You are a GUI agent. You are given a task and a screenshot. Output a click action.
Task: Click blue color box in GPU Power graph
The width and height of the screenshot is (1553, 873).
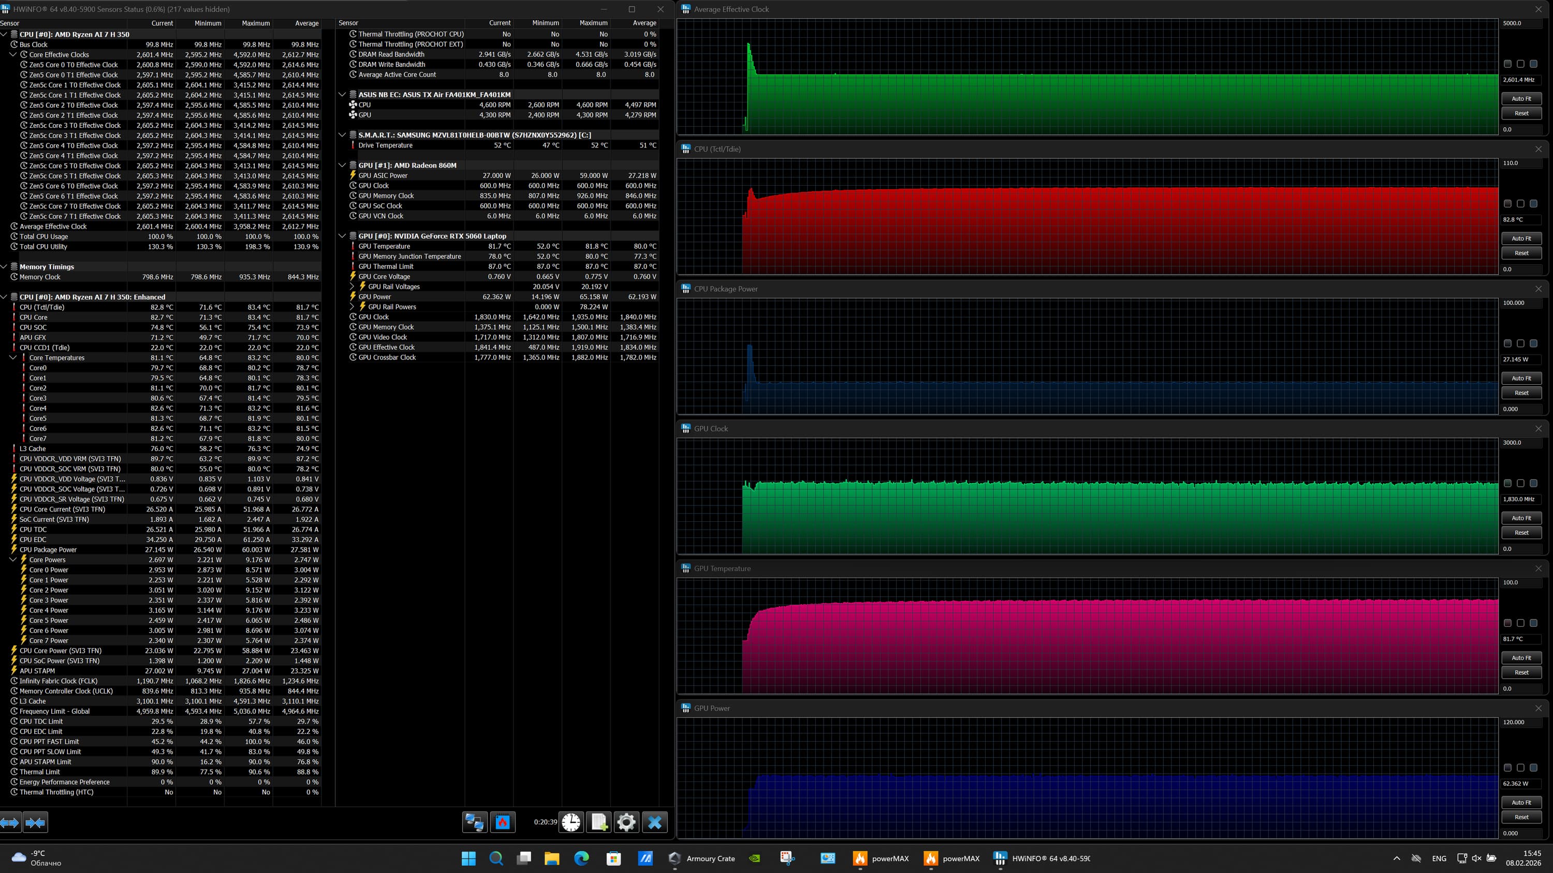coord(1534,767)
